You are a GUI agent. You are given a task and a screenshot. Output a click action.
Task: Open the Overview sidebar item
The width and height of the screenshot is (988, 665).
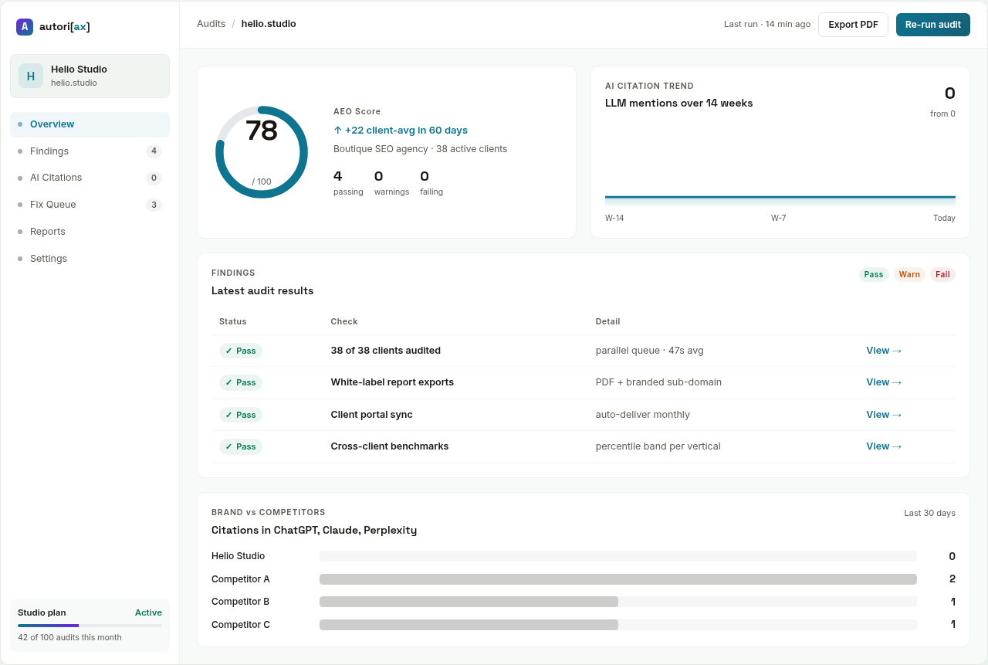point(90,124)
